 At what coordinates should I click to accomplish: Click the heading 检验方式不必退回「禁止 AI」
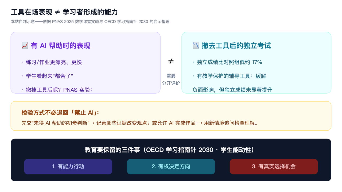[x=60, y=113]
